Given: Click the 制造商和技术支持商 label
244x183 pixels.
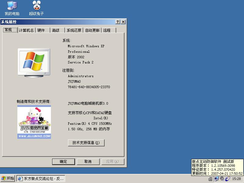Looking at the screenshot, I should (x=34, y=102).
